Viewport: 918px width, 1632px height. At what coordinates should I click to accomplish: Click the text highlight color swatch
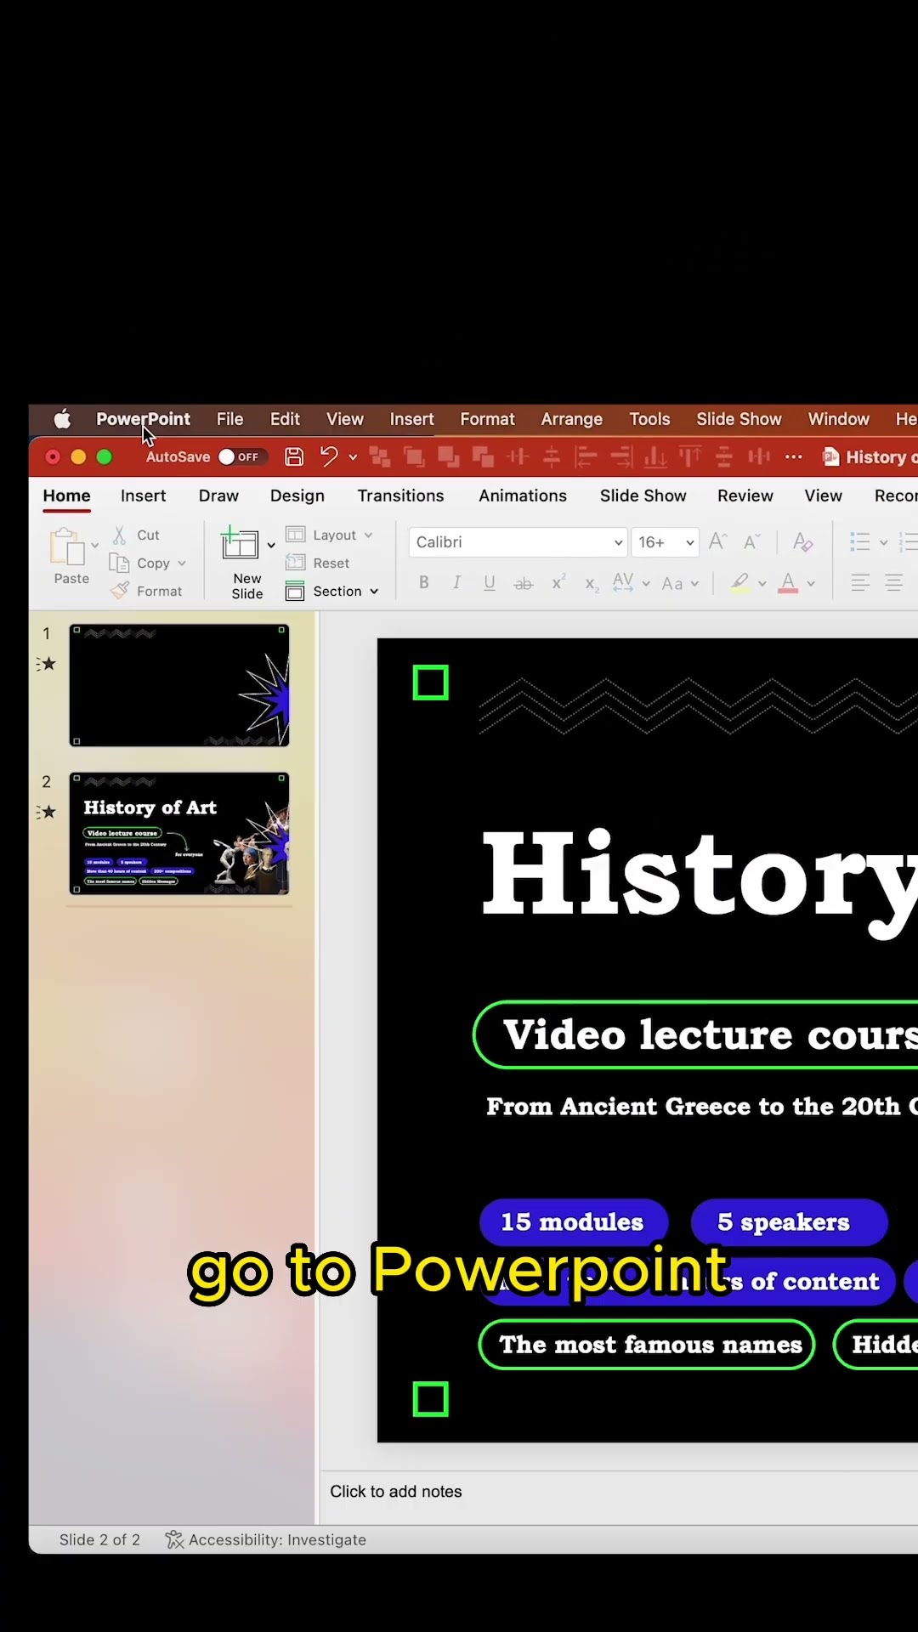[740, 582]
